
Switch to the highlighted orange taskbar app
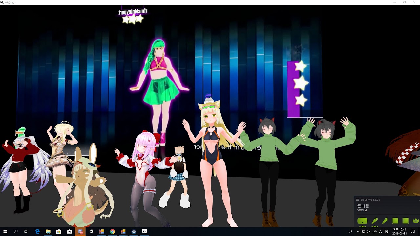(80, 231)
